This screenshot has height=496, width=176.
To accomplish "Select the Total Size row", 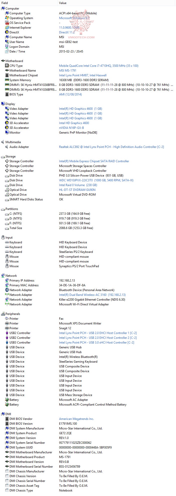I will point(88,228).
